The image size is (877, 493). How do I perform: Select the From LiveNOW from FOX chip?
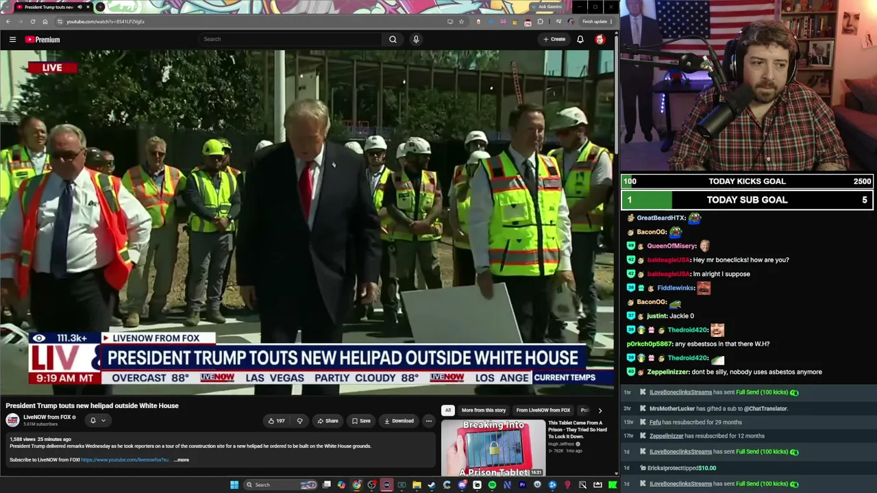[543, 410]
